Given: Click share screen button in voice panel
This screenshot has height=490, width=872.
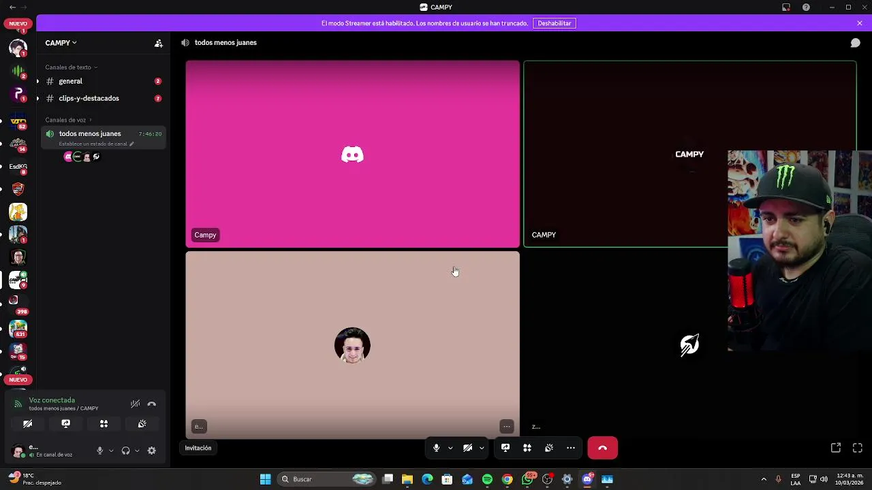Looking at the screenshot, I should [x=65, y=424].
